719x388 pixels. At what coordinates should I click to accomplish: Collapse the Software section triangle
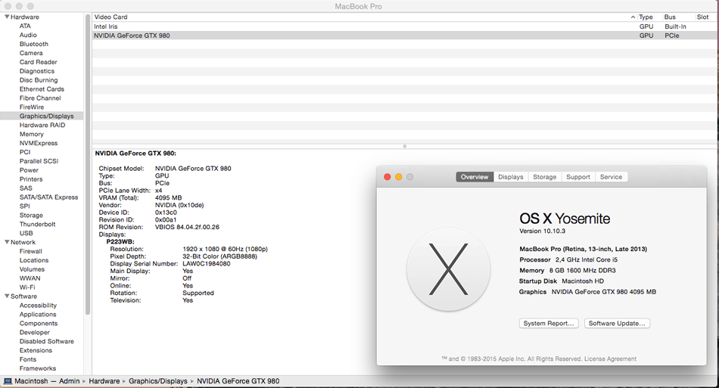coord(7,296)
